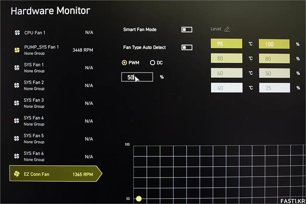Select SYS Fan 3 in the fan list
The height and width of the screenshot is (204, 306).
tap(54, 103)
